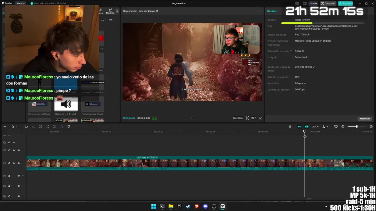376x211 pixels.
Task: Hide the top effects track with eye icon
Action: pyautogui.click(x=14, y=142)
